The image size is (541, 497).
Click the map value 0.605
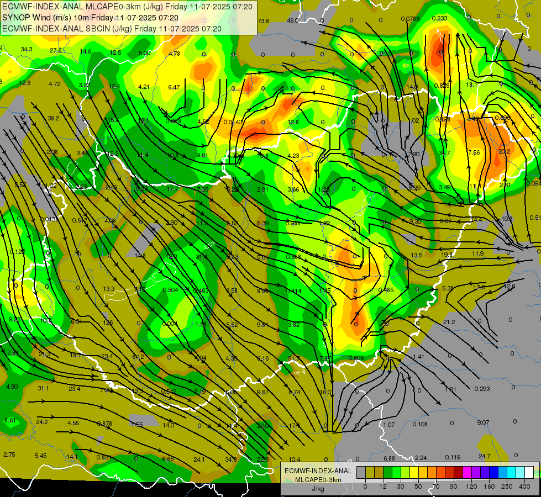356,358
